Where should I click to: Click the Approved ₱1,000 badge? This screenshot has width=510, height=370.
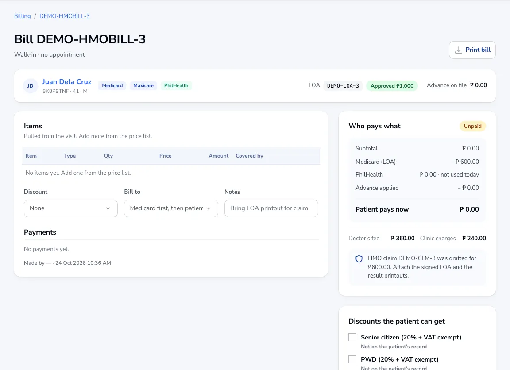pyautogui.click(x=392, y=86)
